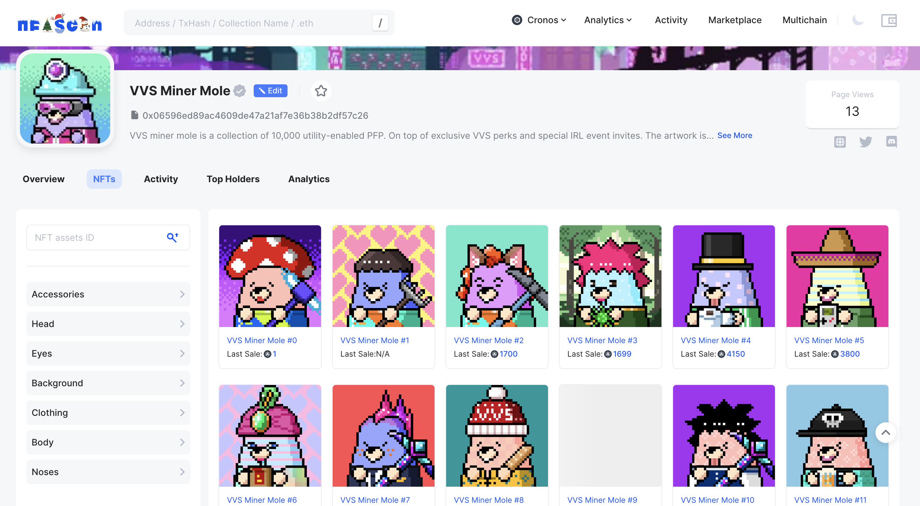Toggle dark mode moon icon
Screen dimensions: 920x506
858,20
